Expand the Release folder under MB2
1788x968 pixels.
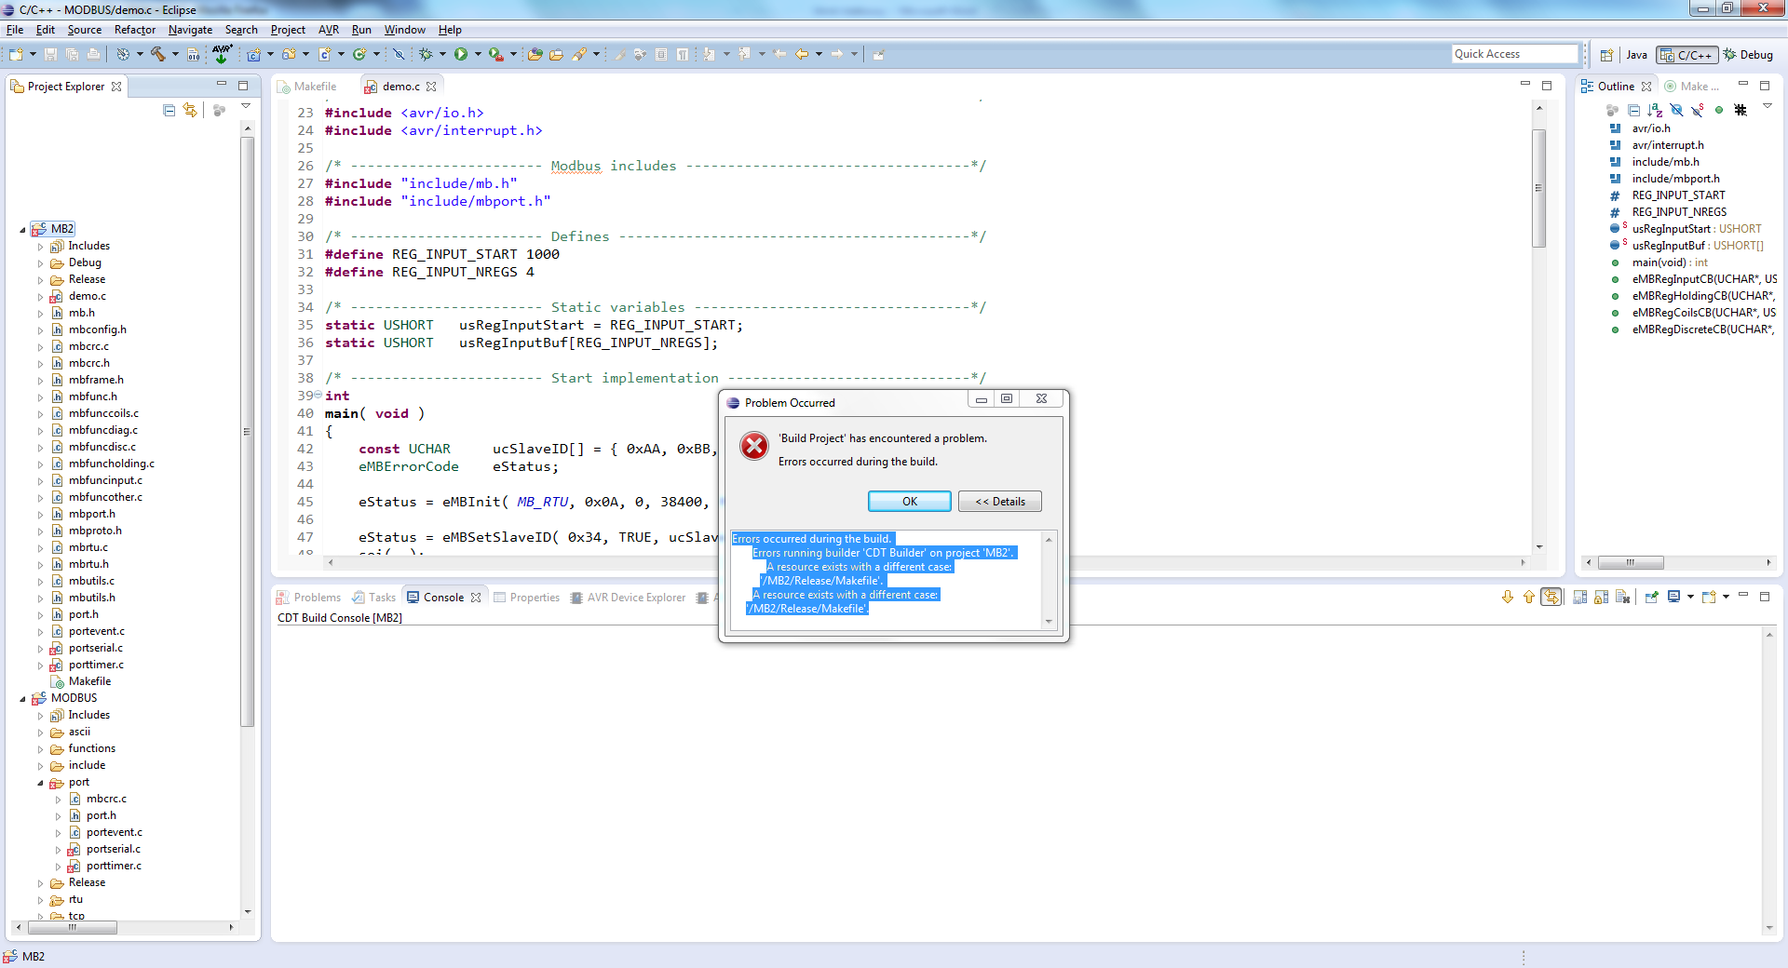[x=40, y=280]
